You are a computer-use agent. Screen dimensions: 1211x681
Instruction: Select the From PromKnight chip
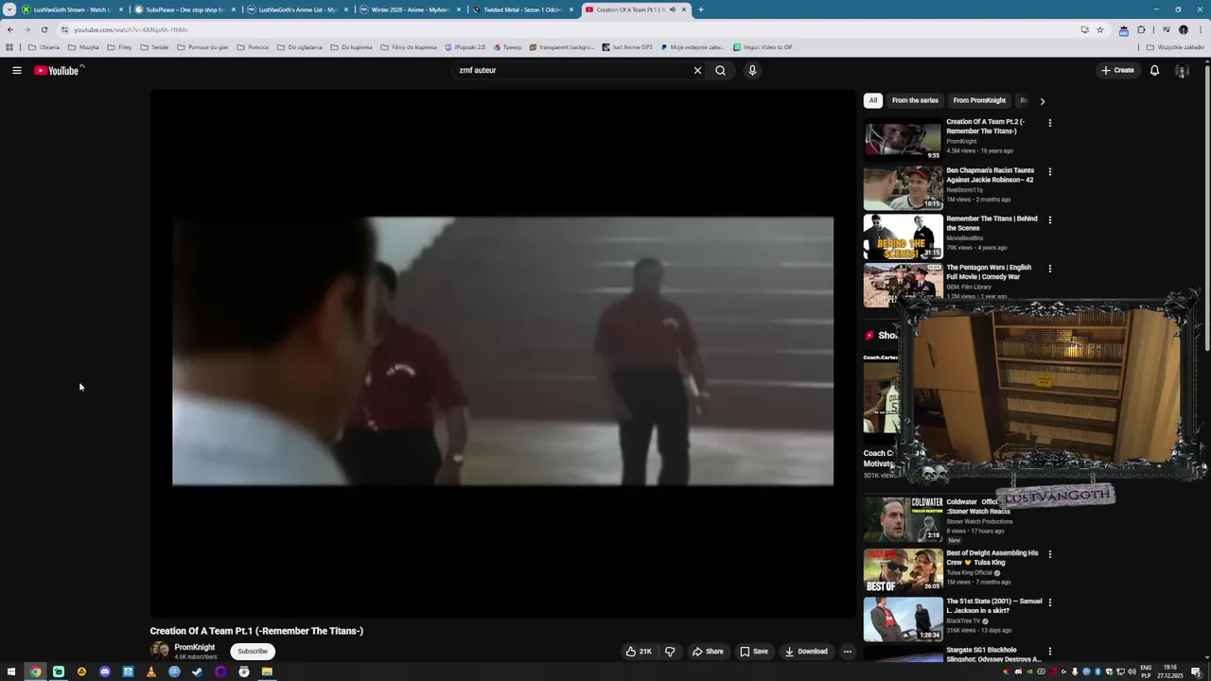coord(979,100)
